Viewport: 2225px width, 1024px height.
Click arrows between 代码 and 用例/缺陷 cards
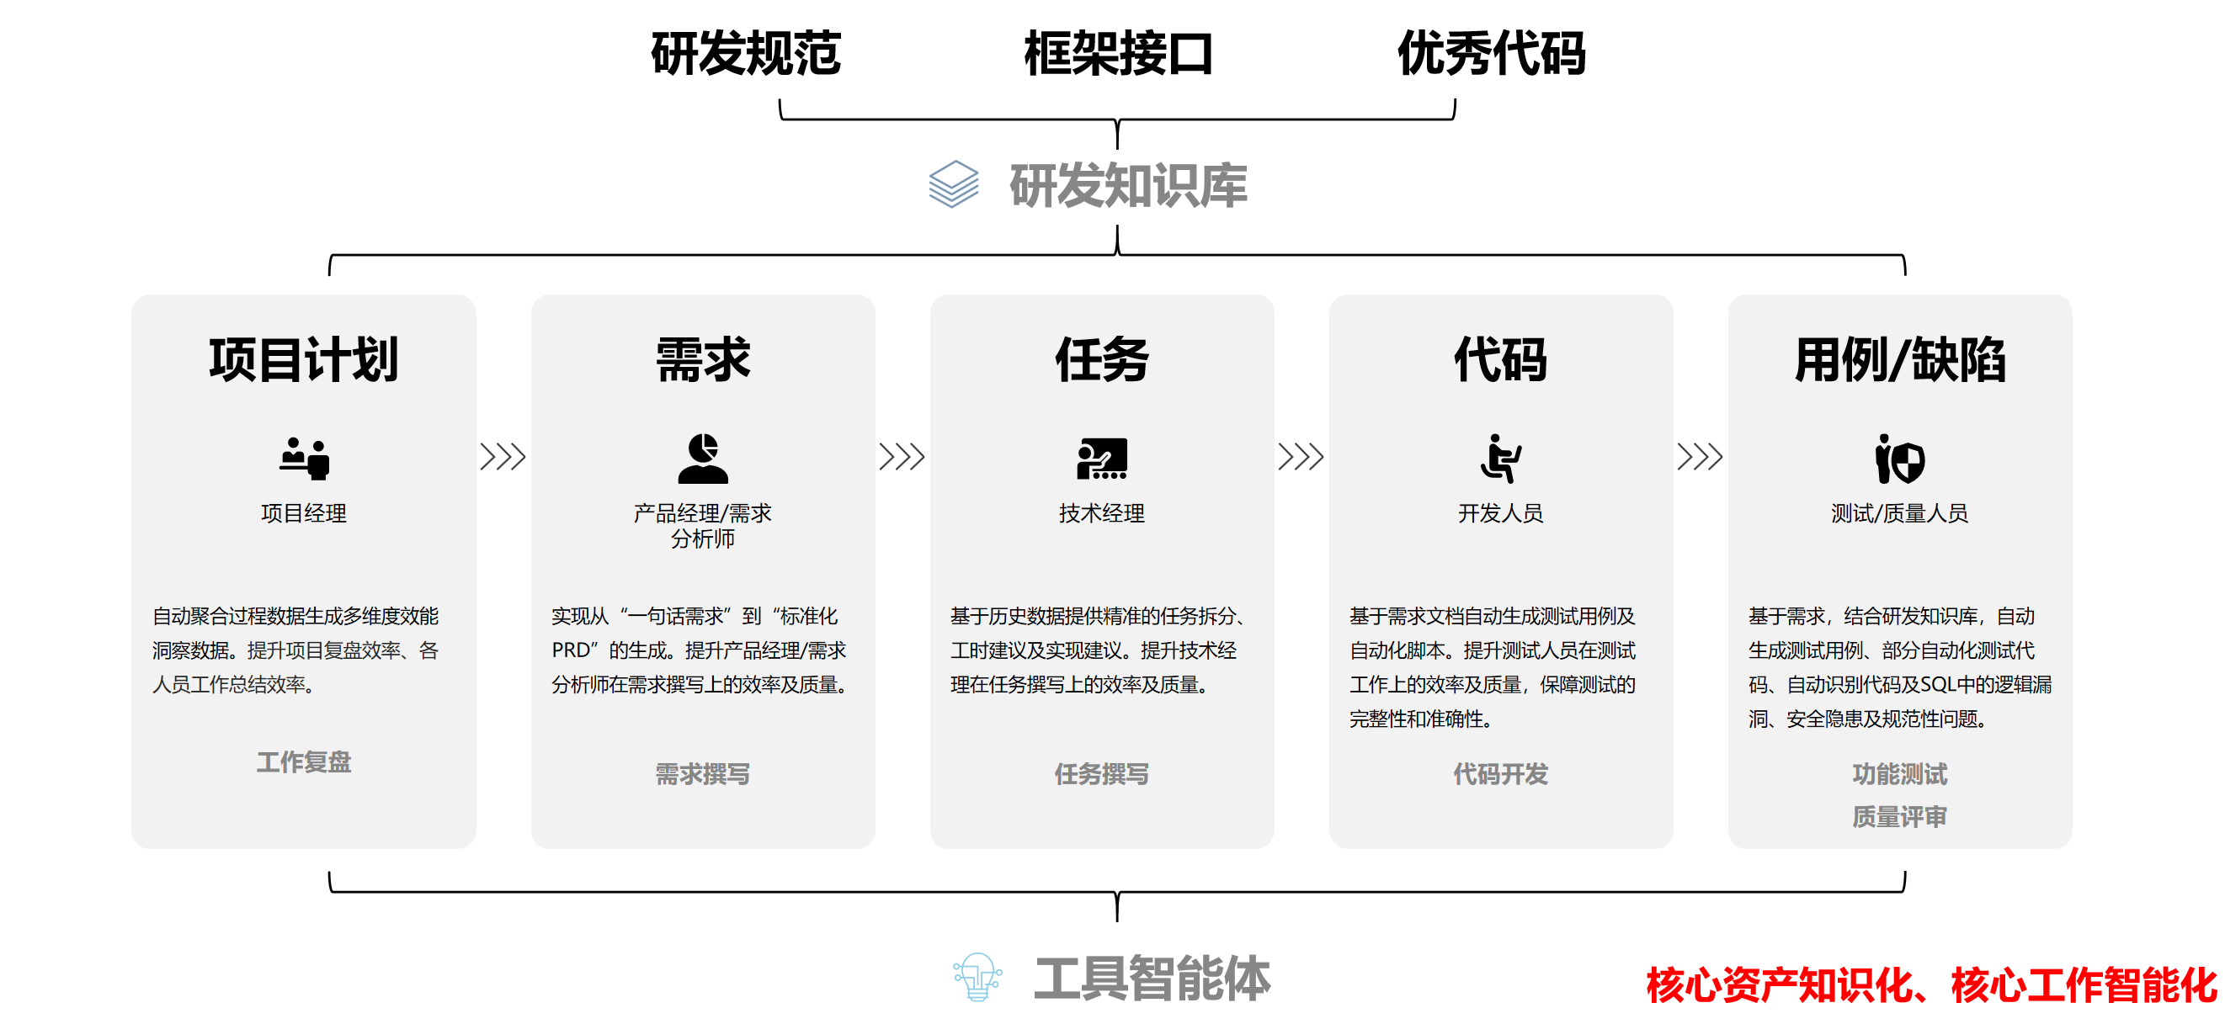point(1700,456)
